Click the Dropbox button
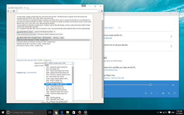 tap(47, 37)
